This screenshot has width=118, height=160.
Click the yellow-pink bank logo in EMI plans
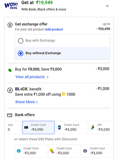[52, 151]
